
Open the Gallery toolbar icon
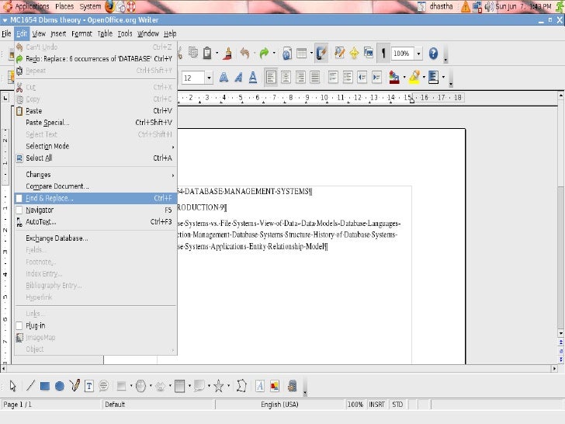[x=368, y=54]
